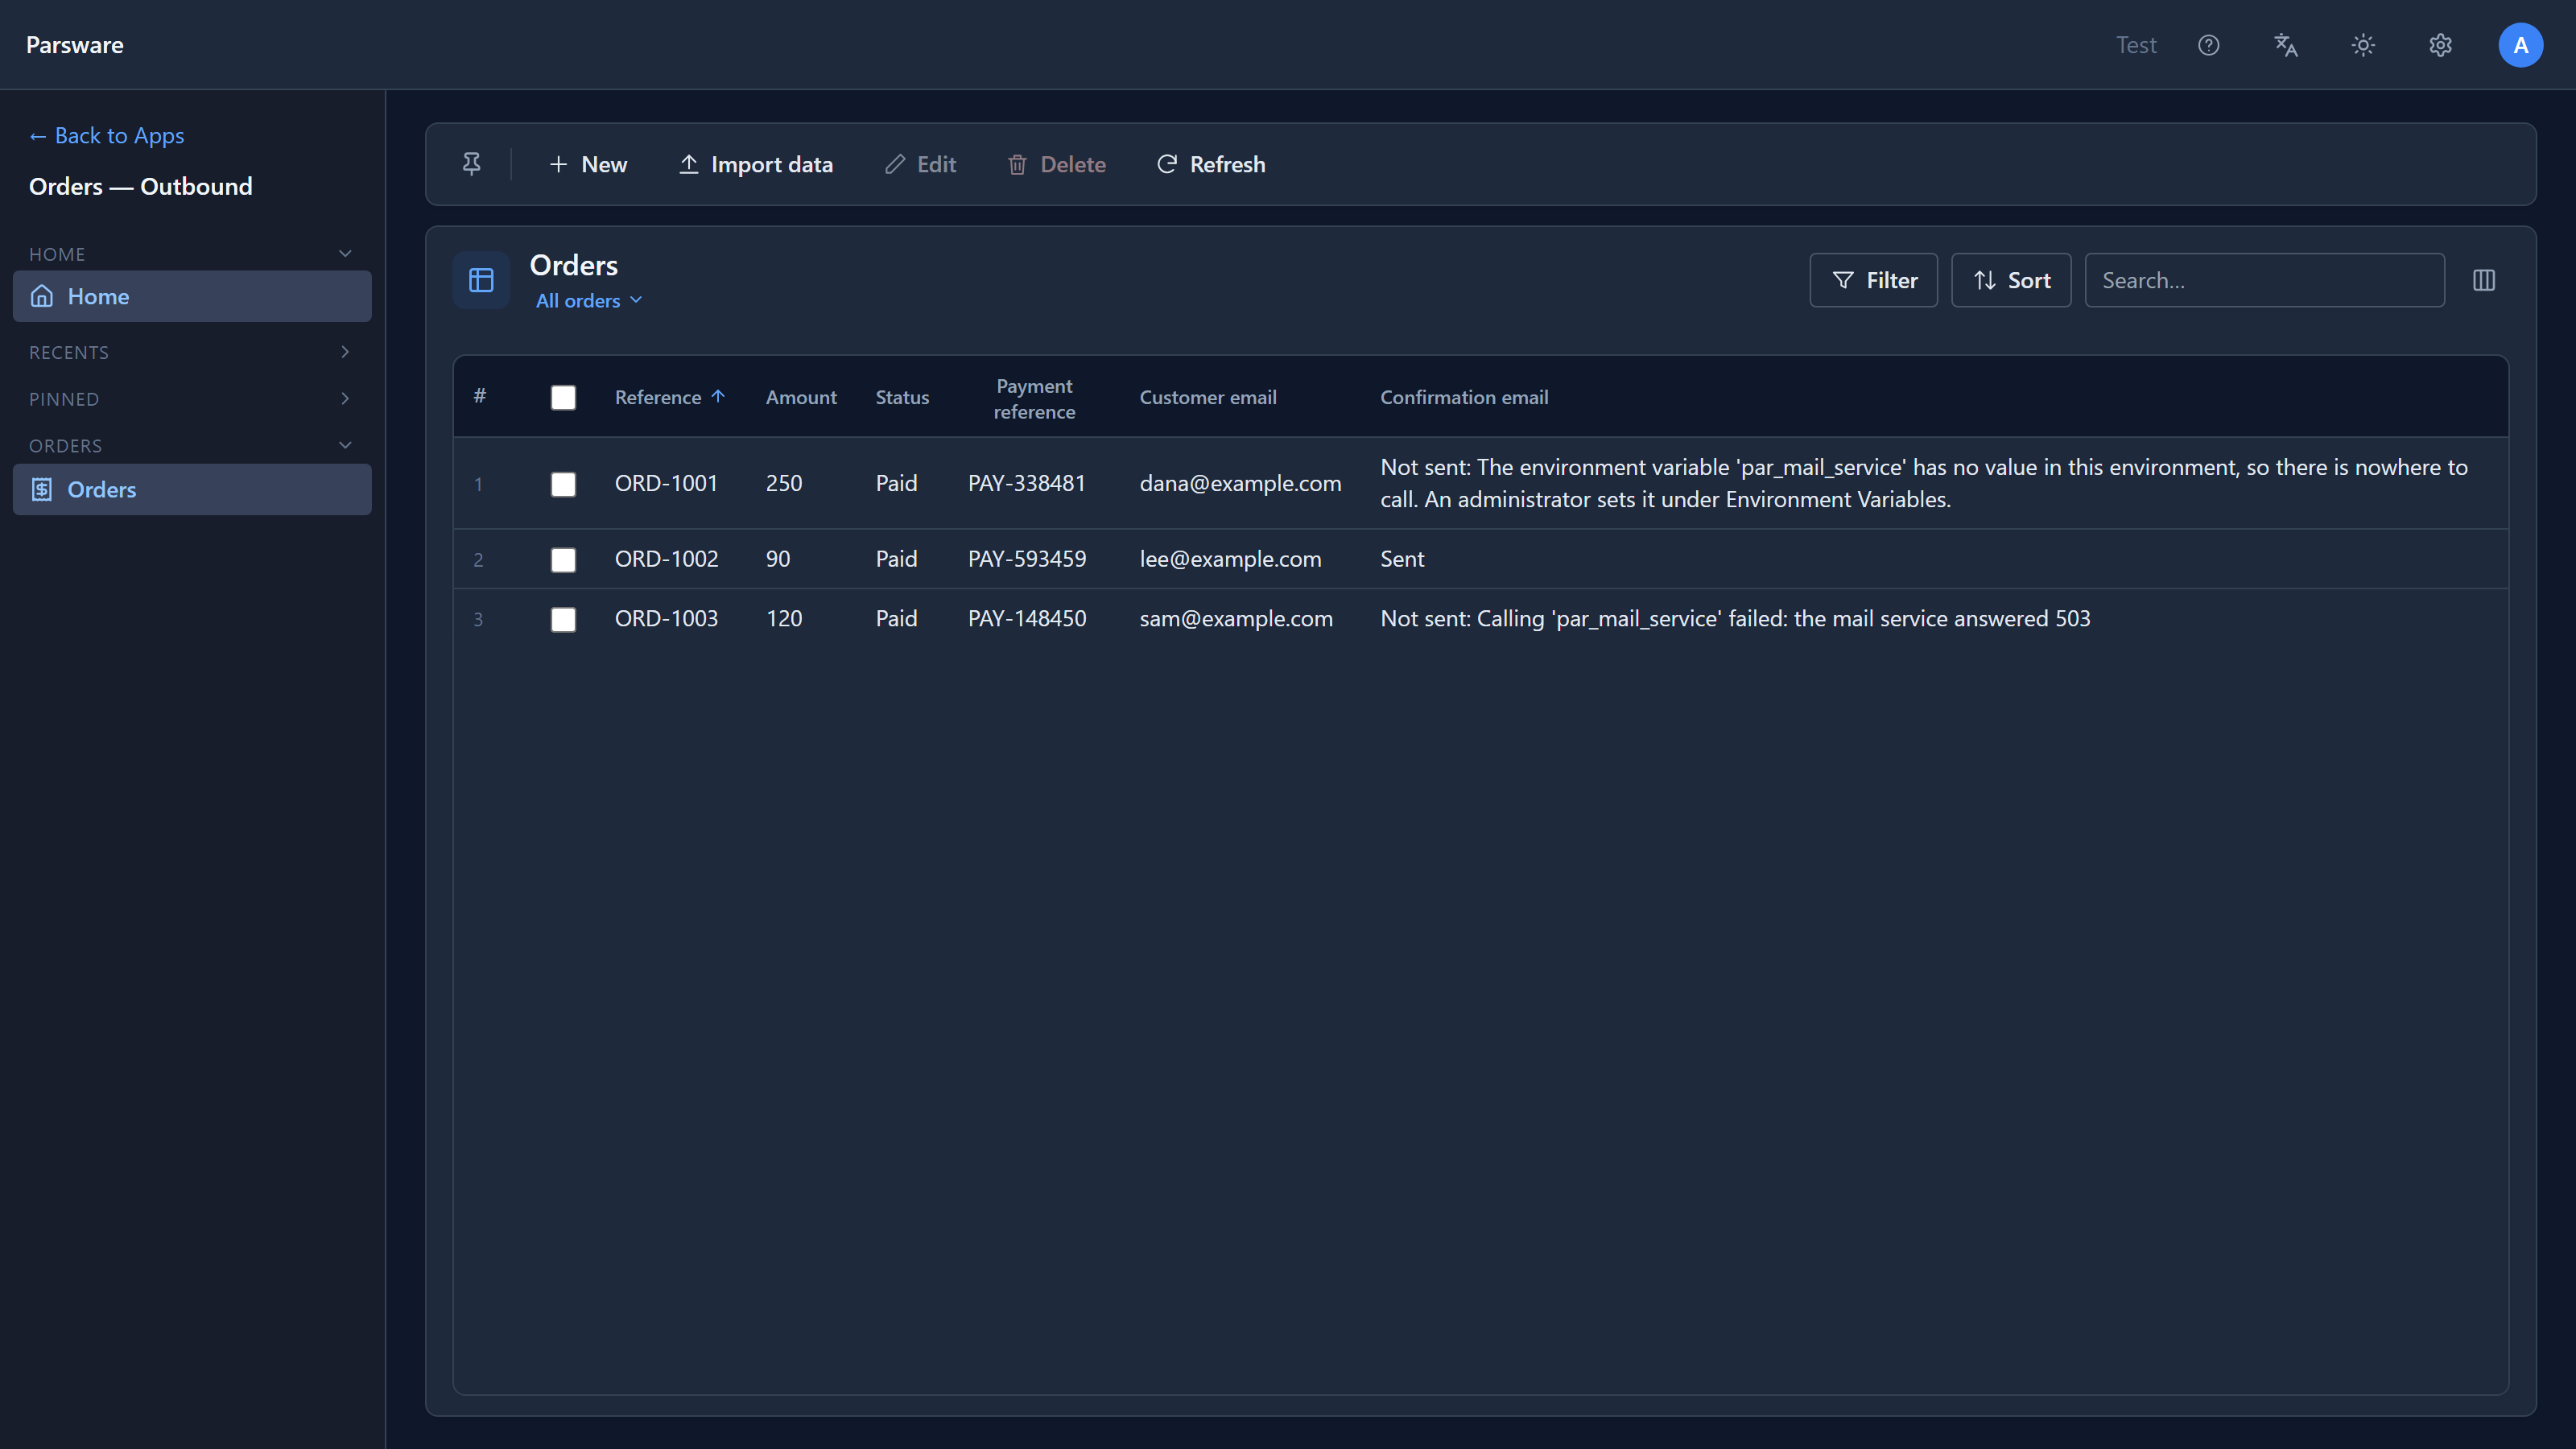The image size is (2576, 1449).
Task: Refresh the orders list
Action: (1211, 164)
